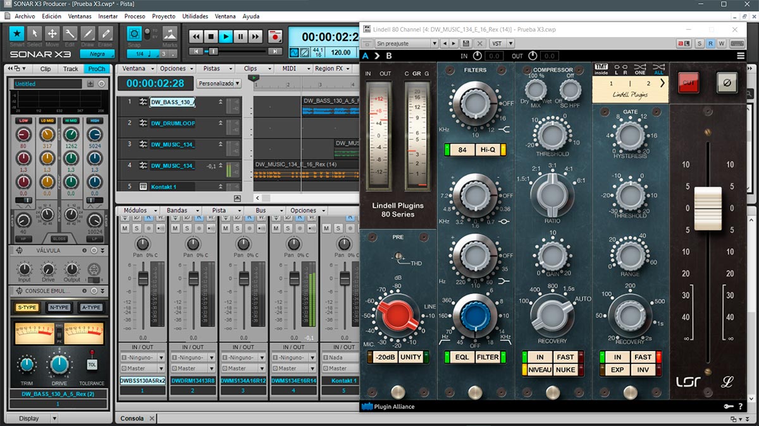The height and width of the screenshot is (426, 759).
Task: Click the UNITY button
Action: pos(411,357)
